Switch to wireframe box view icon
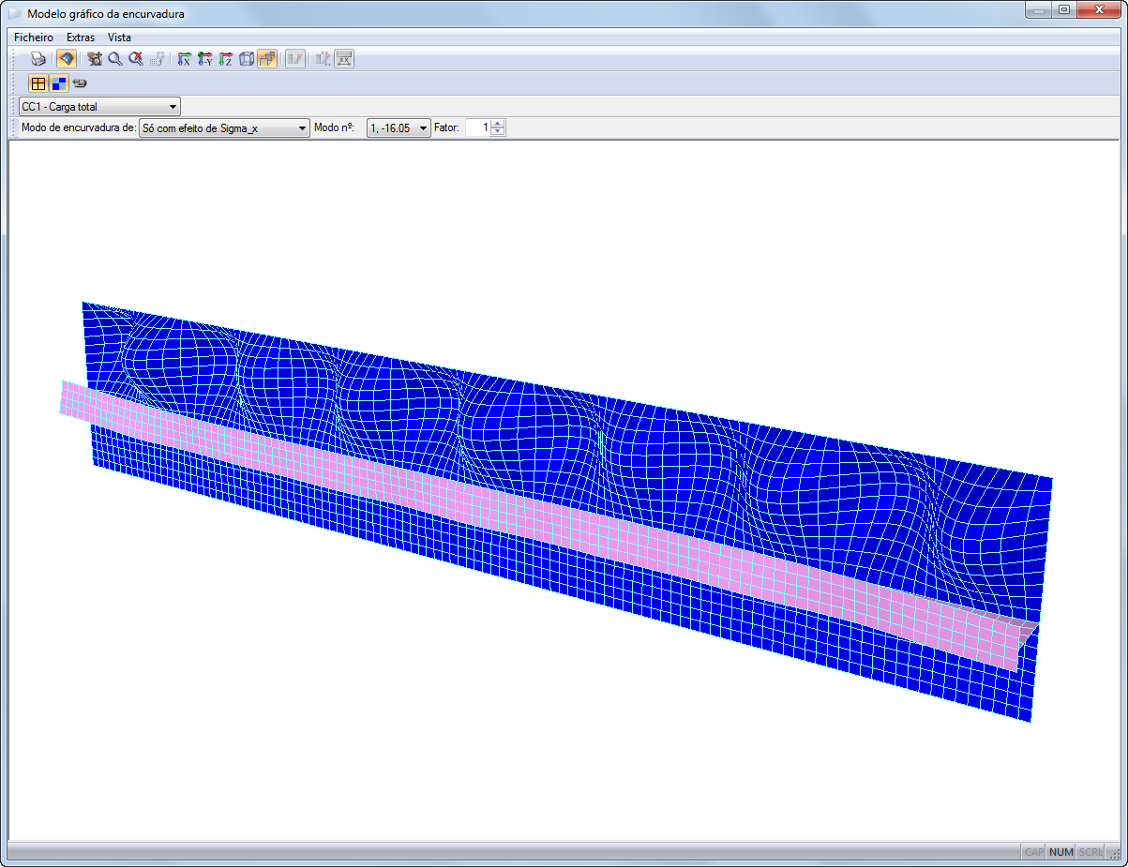 point(247,59)
